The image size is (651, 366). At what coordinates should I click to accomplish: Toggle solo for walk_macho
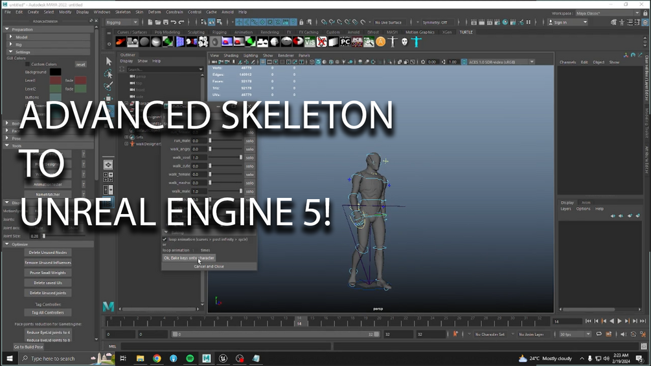point(249,183)
